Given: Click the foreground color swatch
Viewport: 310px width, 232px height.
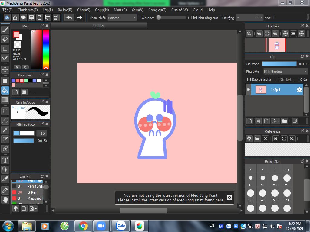Looking at the screenshot, I should pos(16,35).
